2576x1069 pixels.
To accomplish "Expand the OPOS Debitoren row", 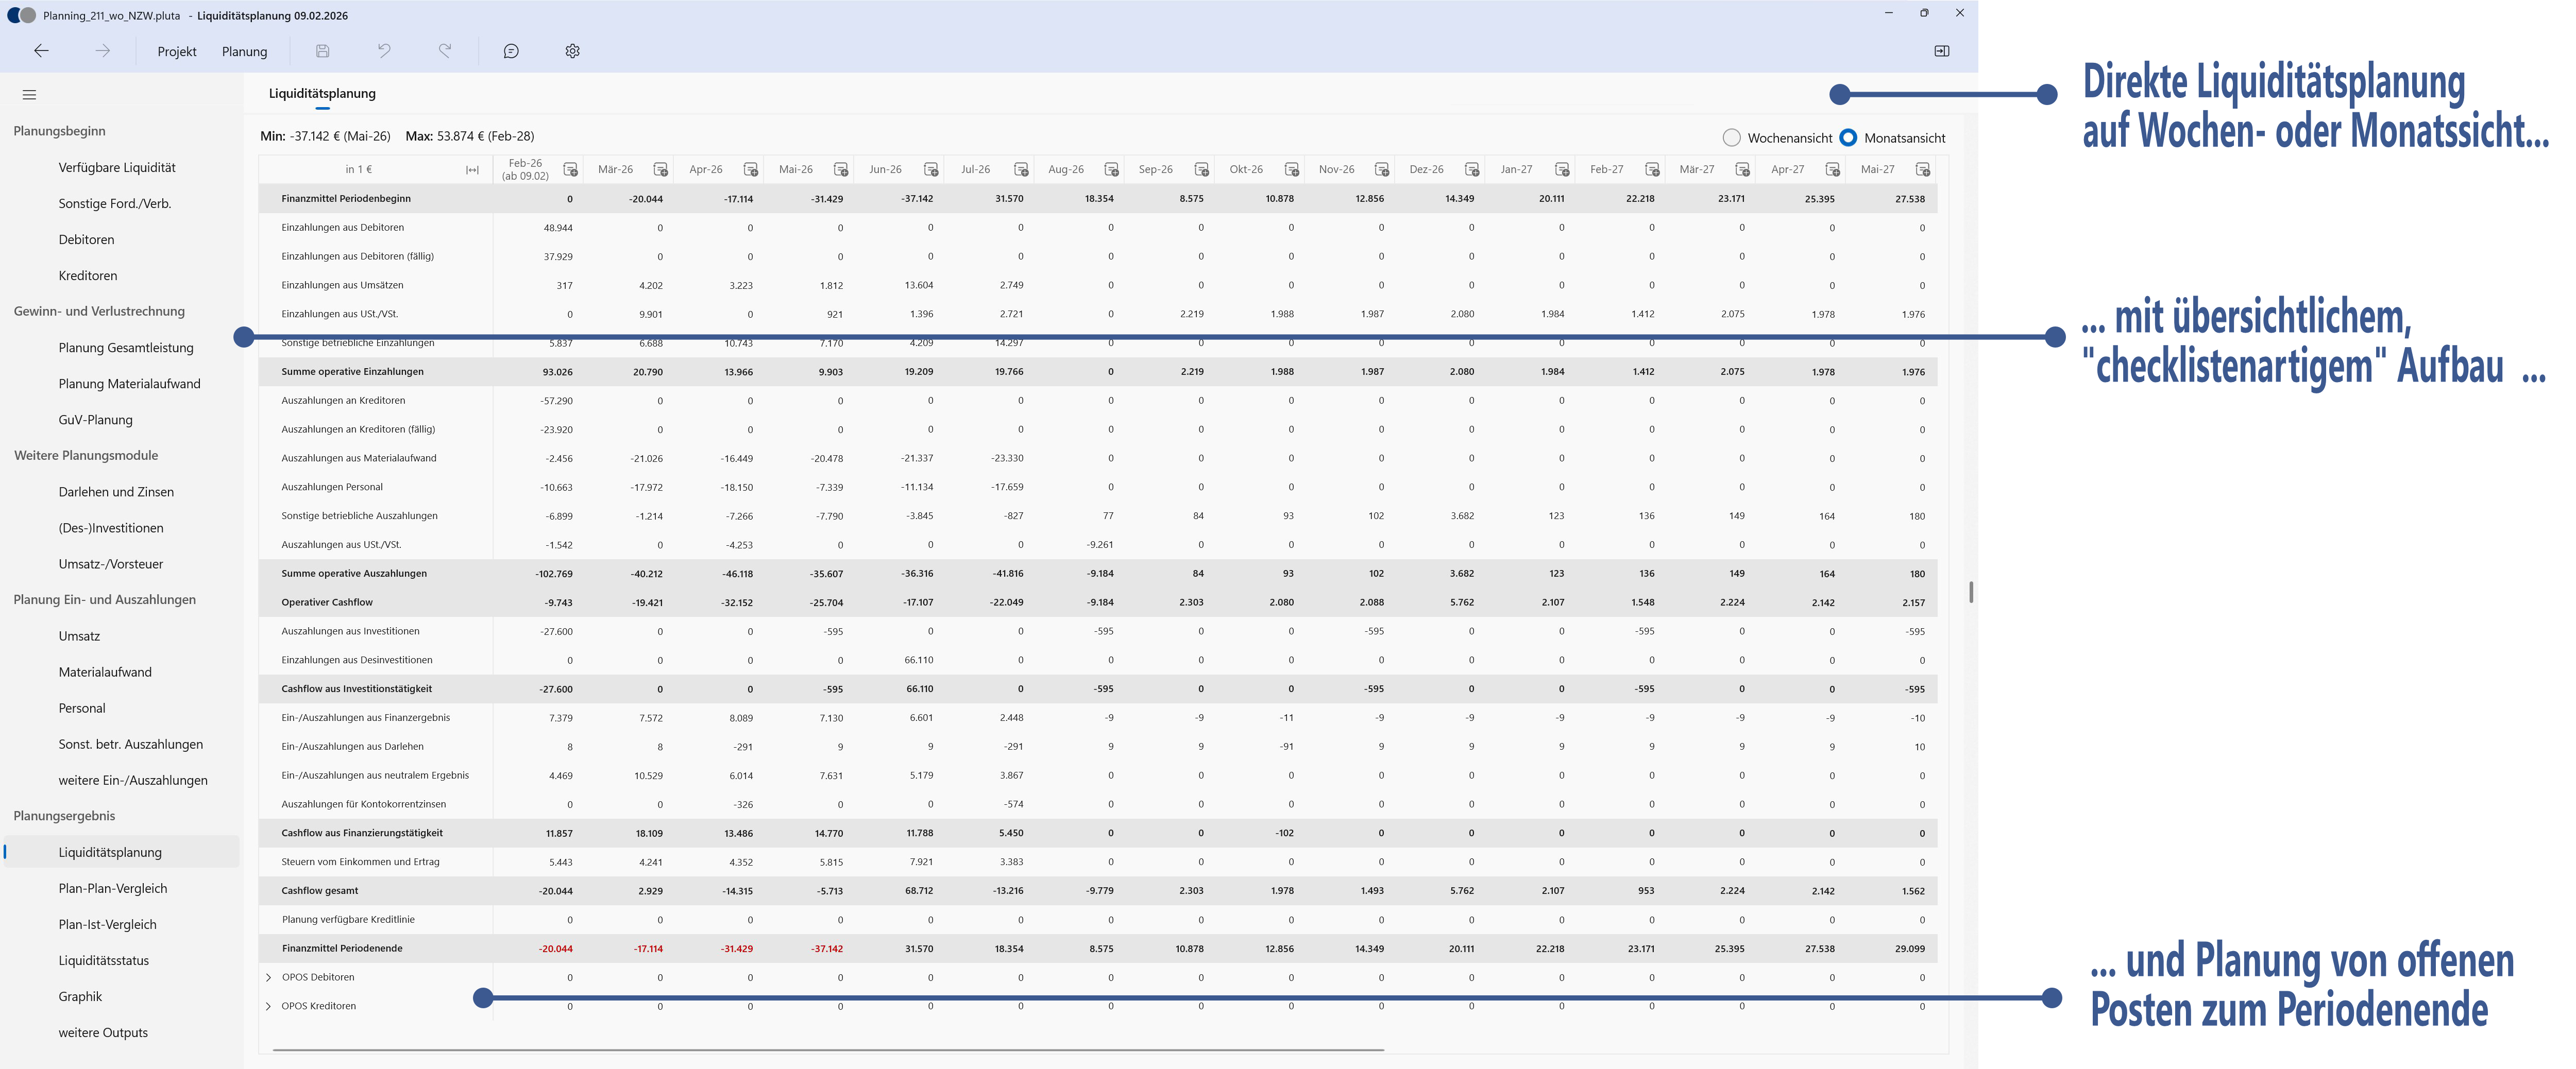I will [268, 977].
